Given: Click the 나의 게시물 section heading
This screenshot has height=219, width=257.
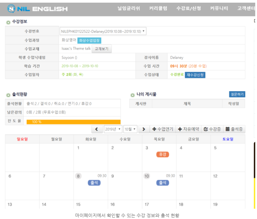Looking at the screenshot, I should tap(146, 94).
